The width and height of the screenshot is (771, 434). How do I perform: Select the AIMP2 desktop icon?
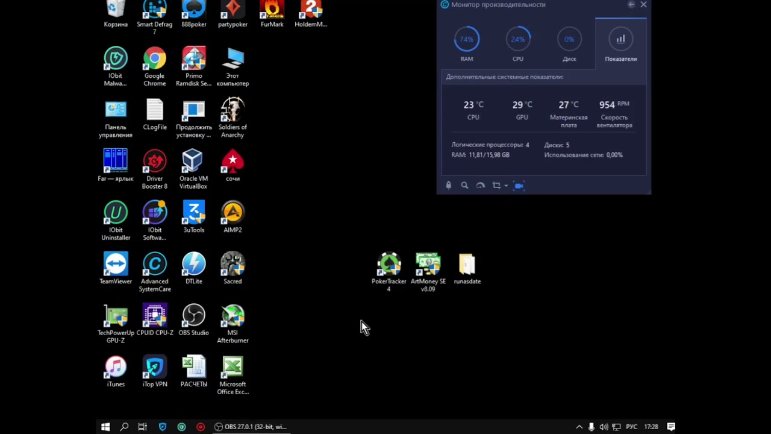coord(233,217)
